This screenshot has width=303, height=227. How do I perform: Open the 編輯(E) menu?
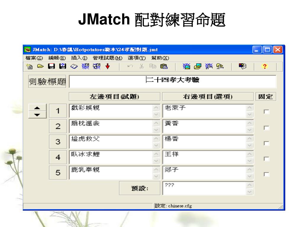(x=57, y=58)
